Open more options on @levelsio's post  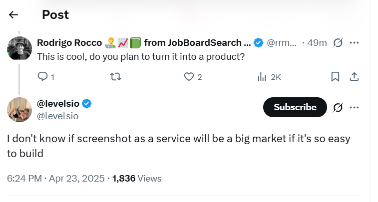(x=354, y=107)
